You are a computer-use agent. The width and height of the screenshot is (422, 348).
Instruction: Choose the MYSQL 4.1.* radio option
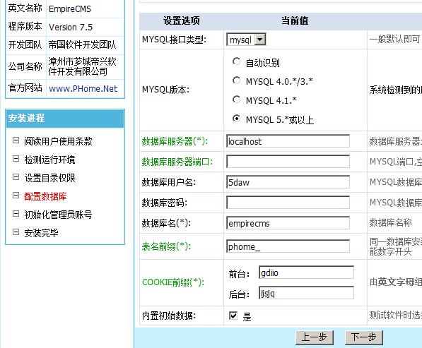pos(236,100)
